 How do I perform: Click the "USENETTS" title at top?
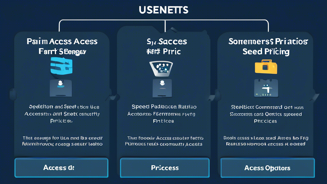[x=163, y=10]
